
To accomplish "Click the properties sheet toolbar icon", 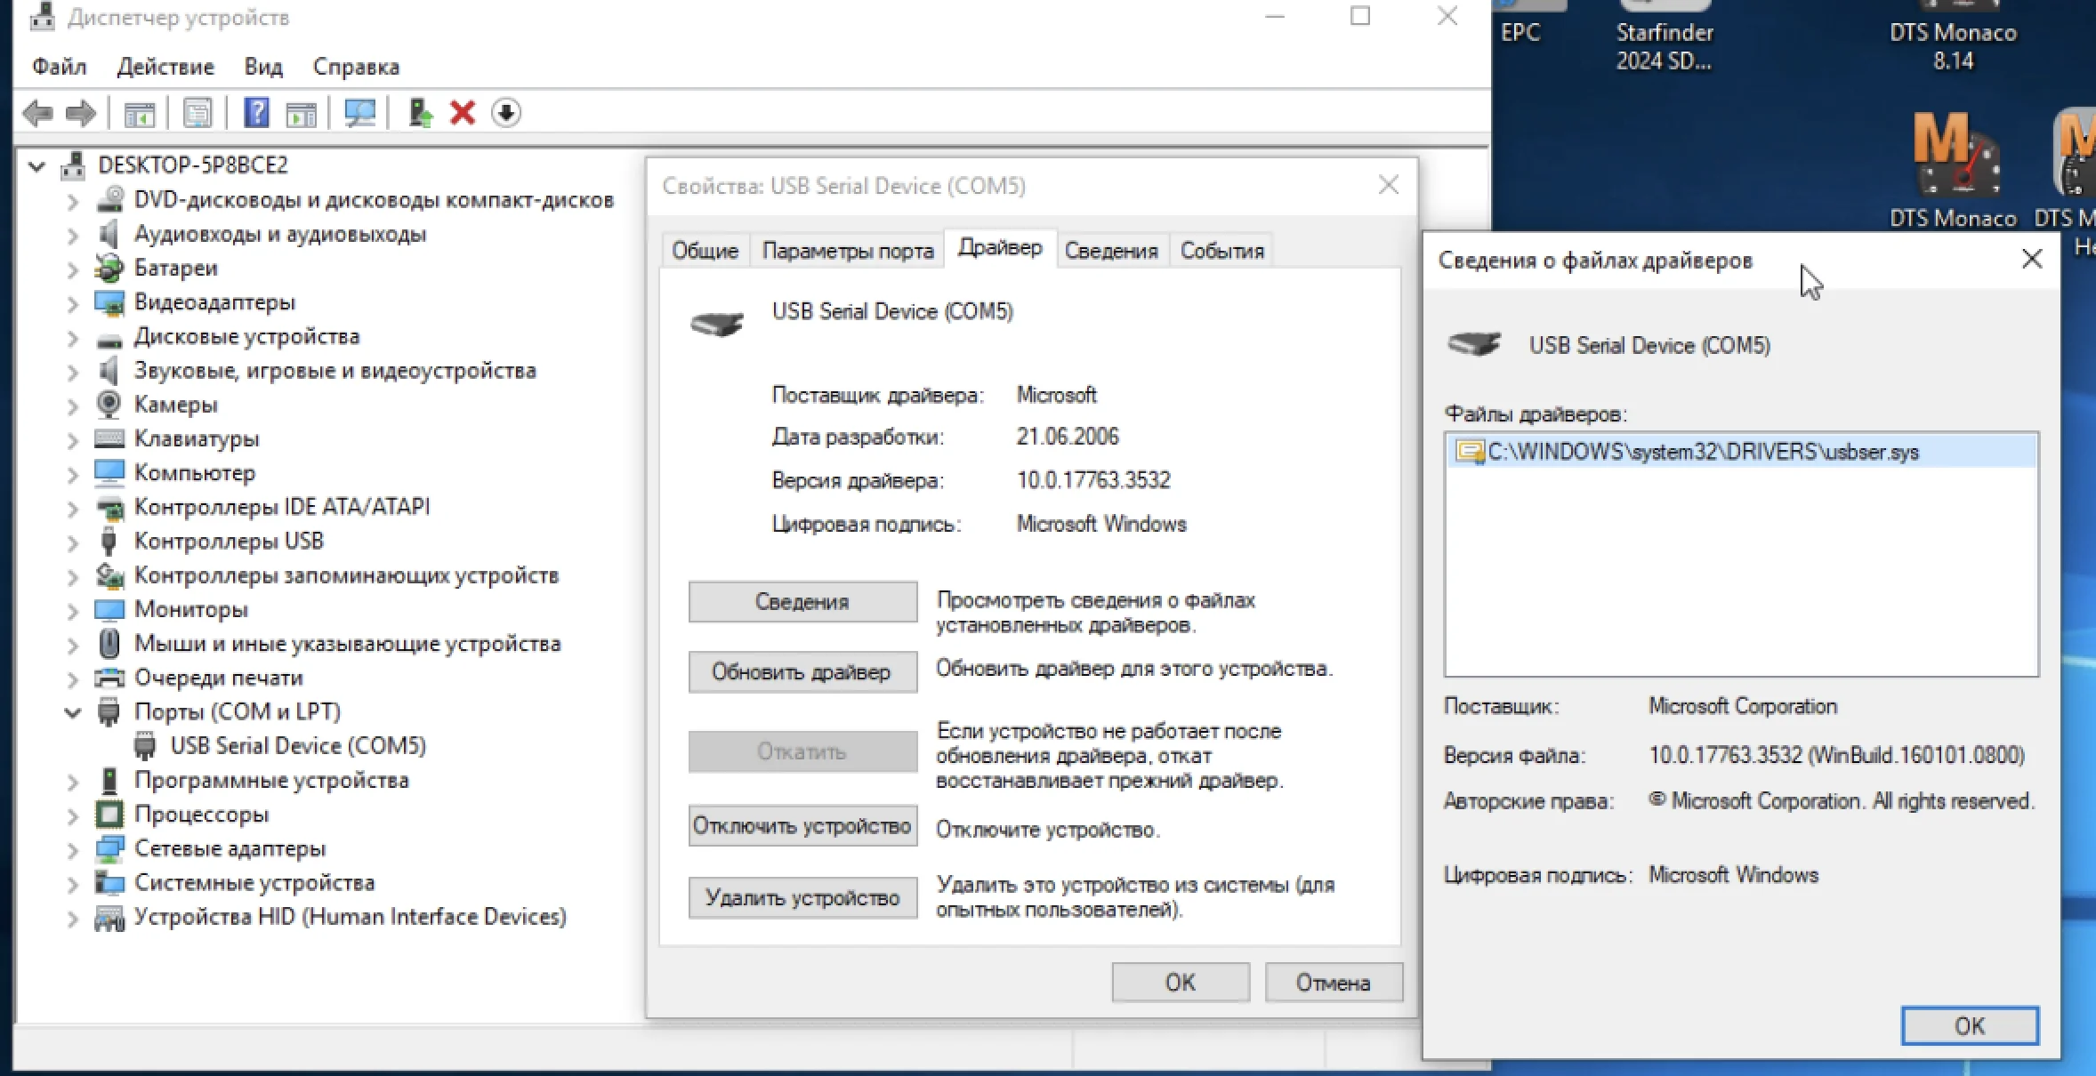I will tap(198, 113).
